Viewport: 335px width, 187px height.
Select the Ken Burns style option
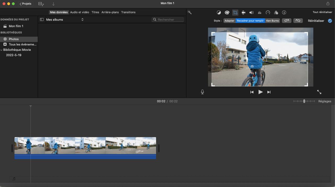272,21
